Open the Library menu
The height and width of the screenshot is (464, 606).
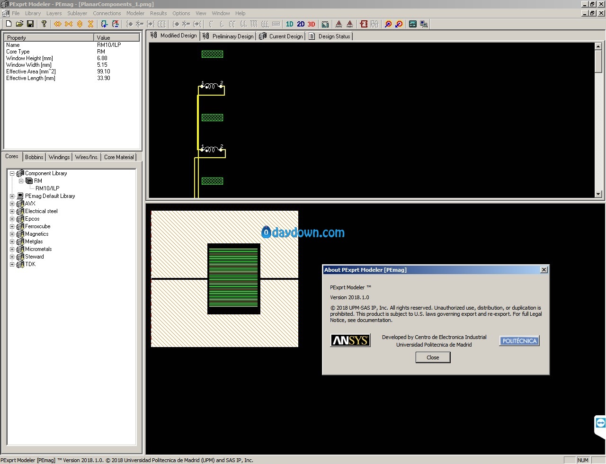point(33,13)
